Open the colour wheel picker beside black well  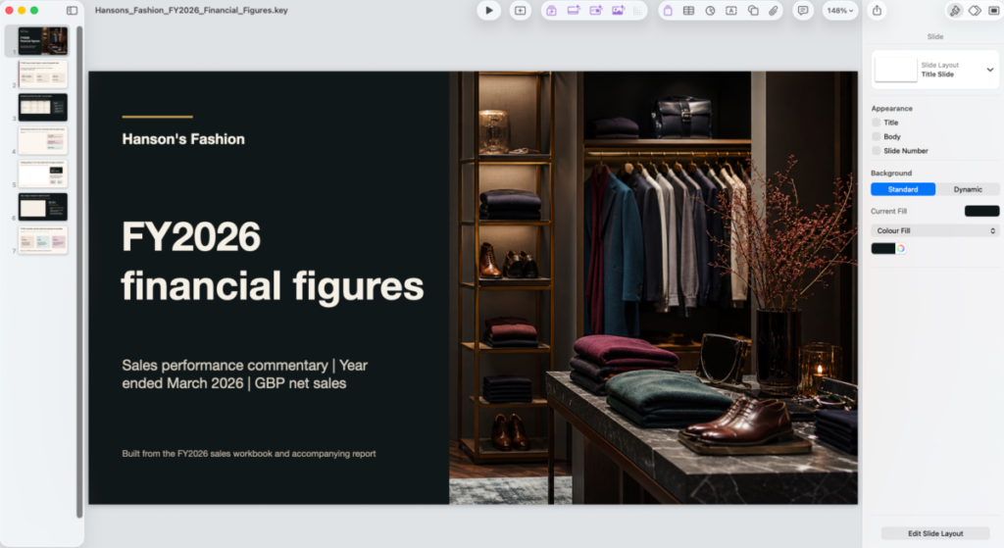click(901, 248)
